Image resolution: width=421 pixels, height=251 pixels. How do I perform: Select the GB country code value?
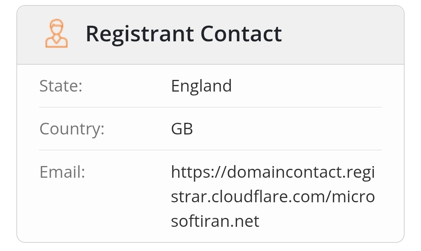182,129
